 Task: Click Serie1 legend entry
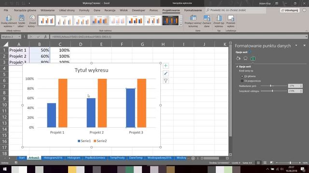[x=84, y=141]
